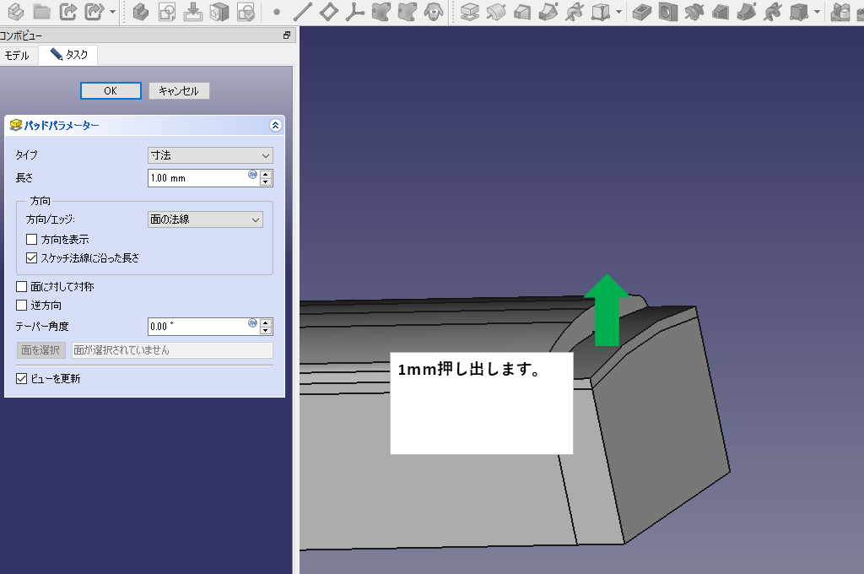Enable the 方向を表示 checkbox
Viewport: 864px width, 574px height.
point(32,240)
